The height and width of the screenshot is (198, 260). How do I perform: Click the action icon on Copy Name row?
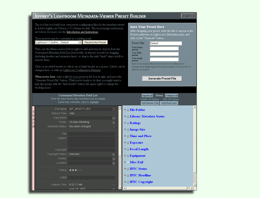coord(114,118)
